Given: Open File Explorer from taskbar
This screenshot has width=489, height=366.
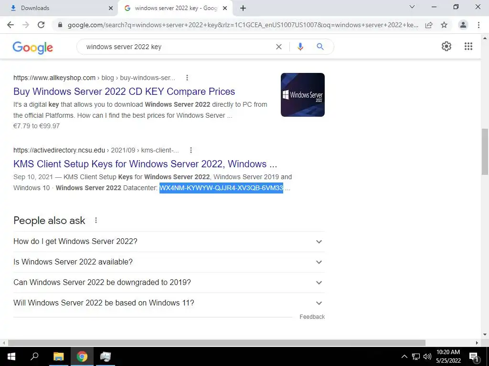Looking at the screenshot, I should (x=58, y=356).
